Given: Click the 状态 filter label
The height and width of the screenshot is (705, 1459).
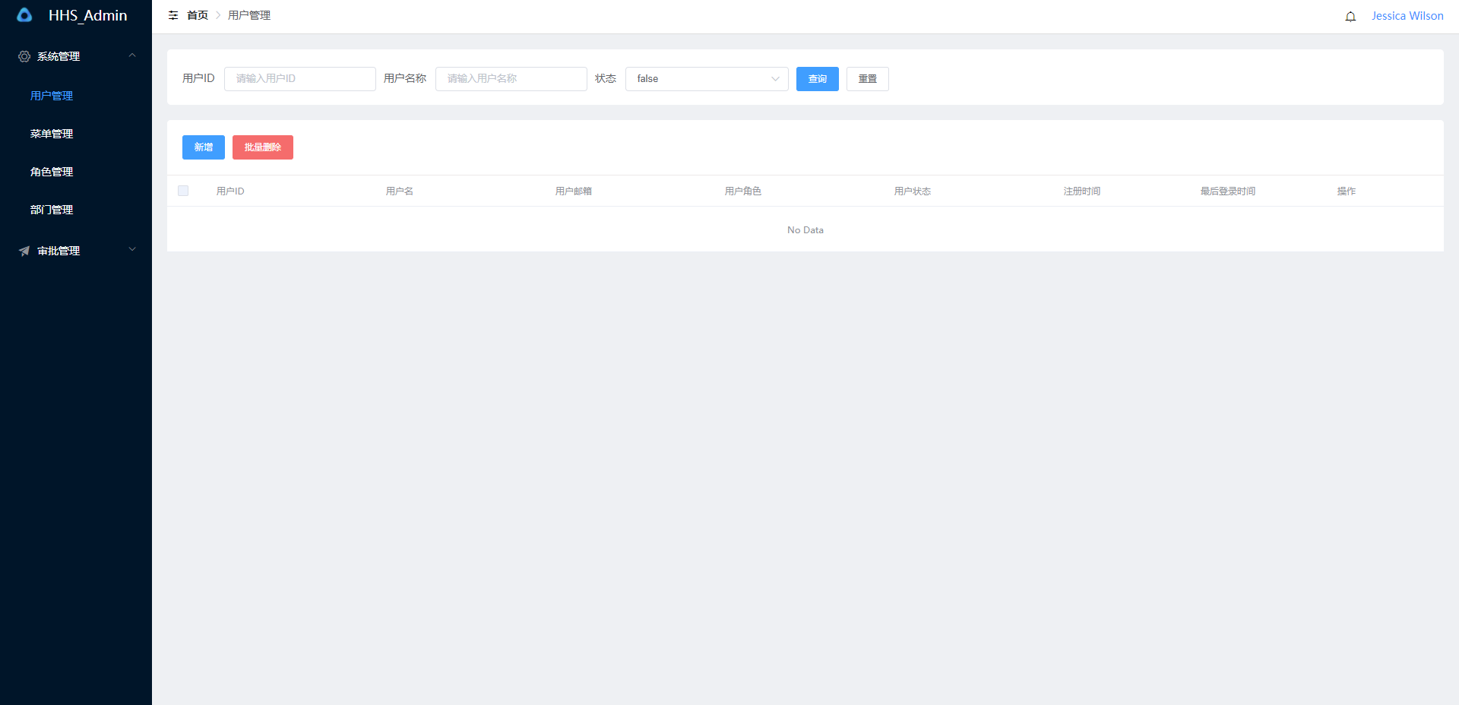Looking at the screenshot, I should click(x=606, y=79).
